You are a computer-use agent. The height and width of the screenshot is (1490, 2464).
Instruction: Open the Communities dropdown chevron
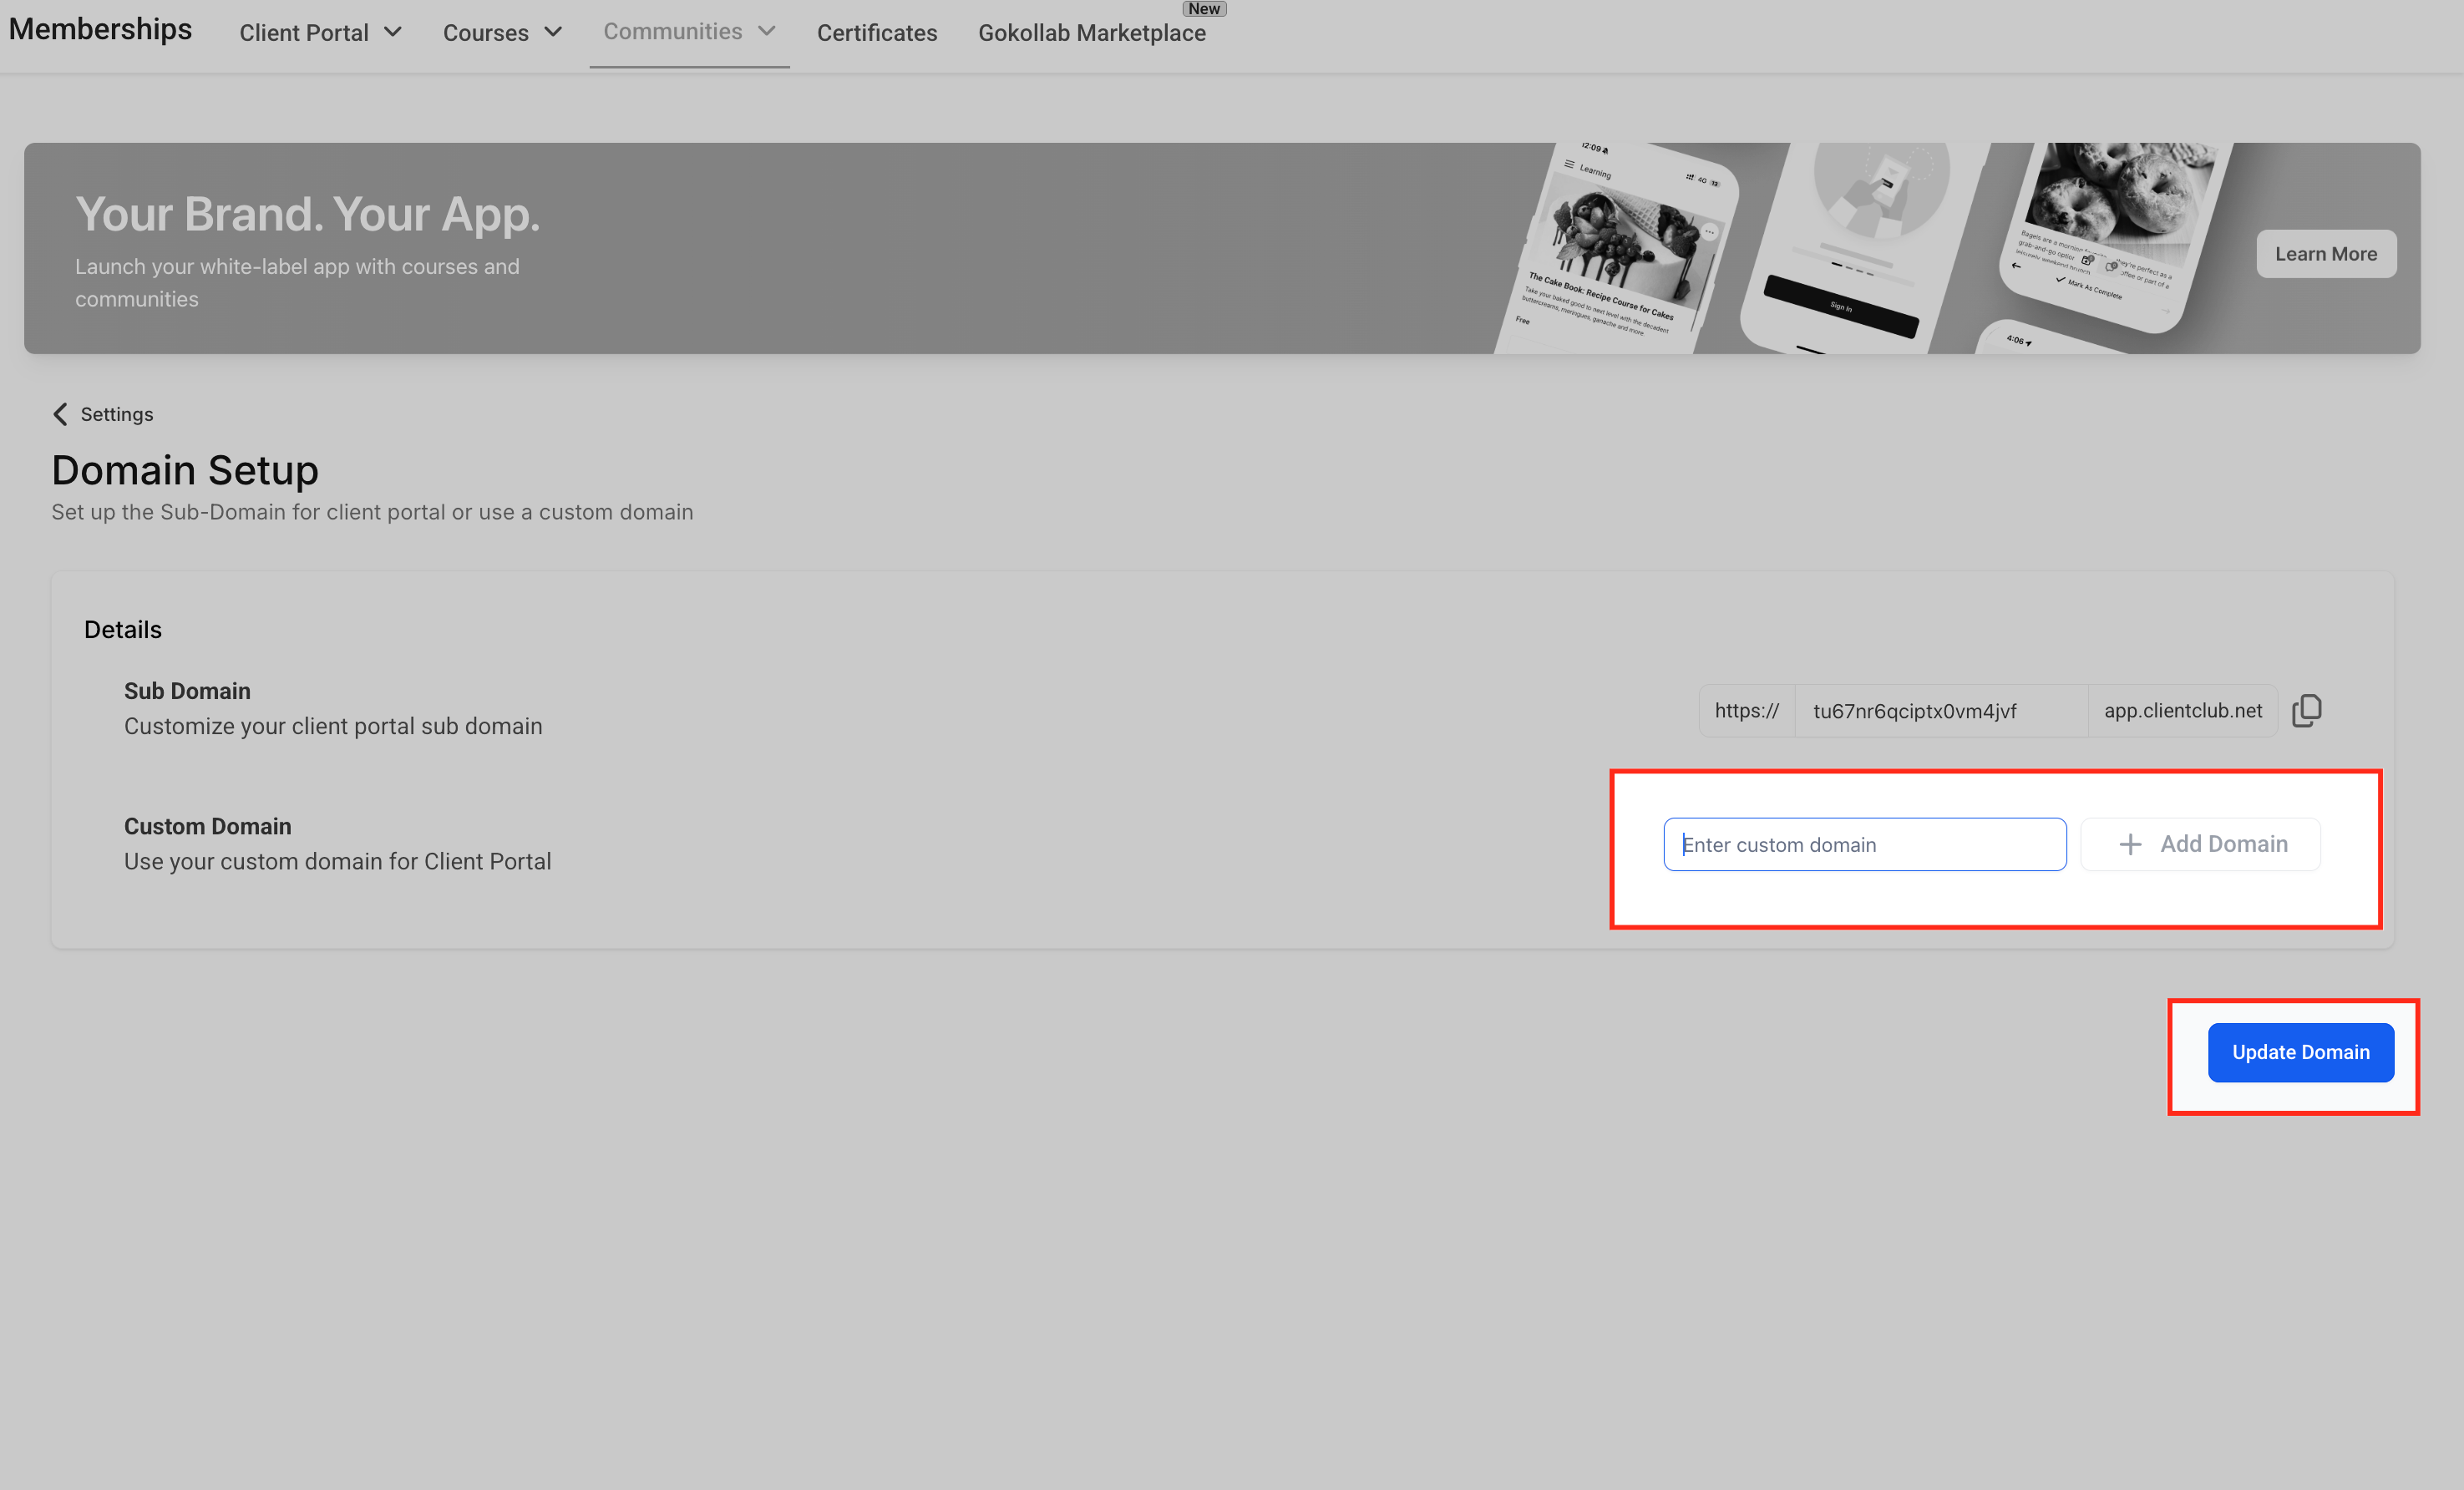pos(767,31)
